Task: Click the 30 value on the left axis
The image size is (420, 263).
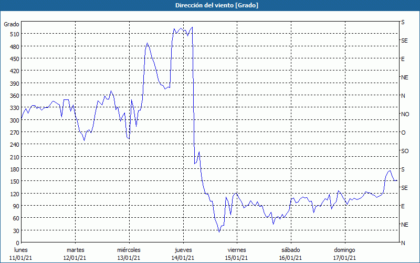Action: coord(16,231)
